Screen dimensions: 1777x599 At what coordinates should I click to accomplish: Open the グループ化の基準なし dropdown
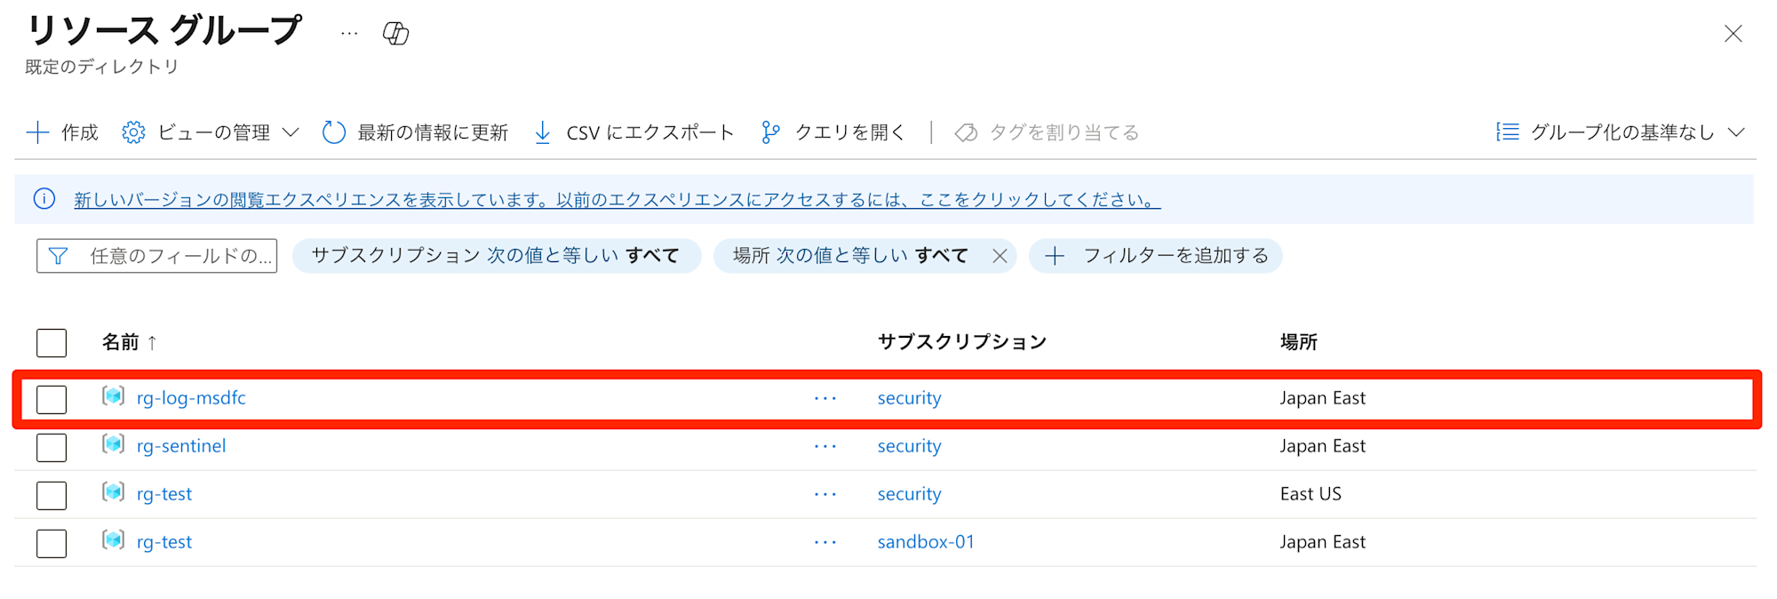1622,132
